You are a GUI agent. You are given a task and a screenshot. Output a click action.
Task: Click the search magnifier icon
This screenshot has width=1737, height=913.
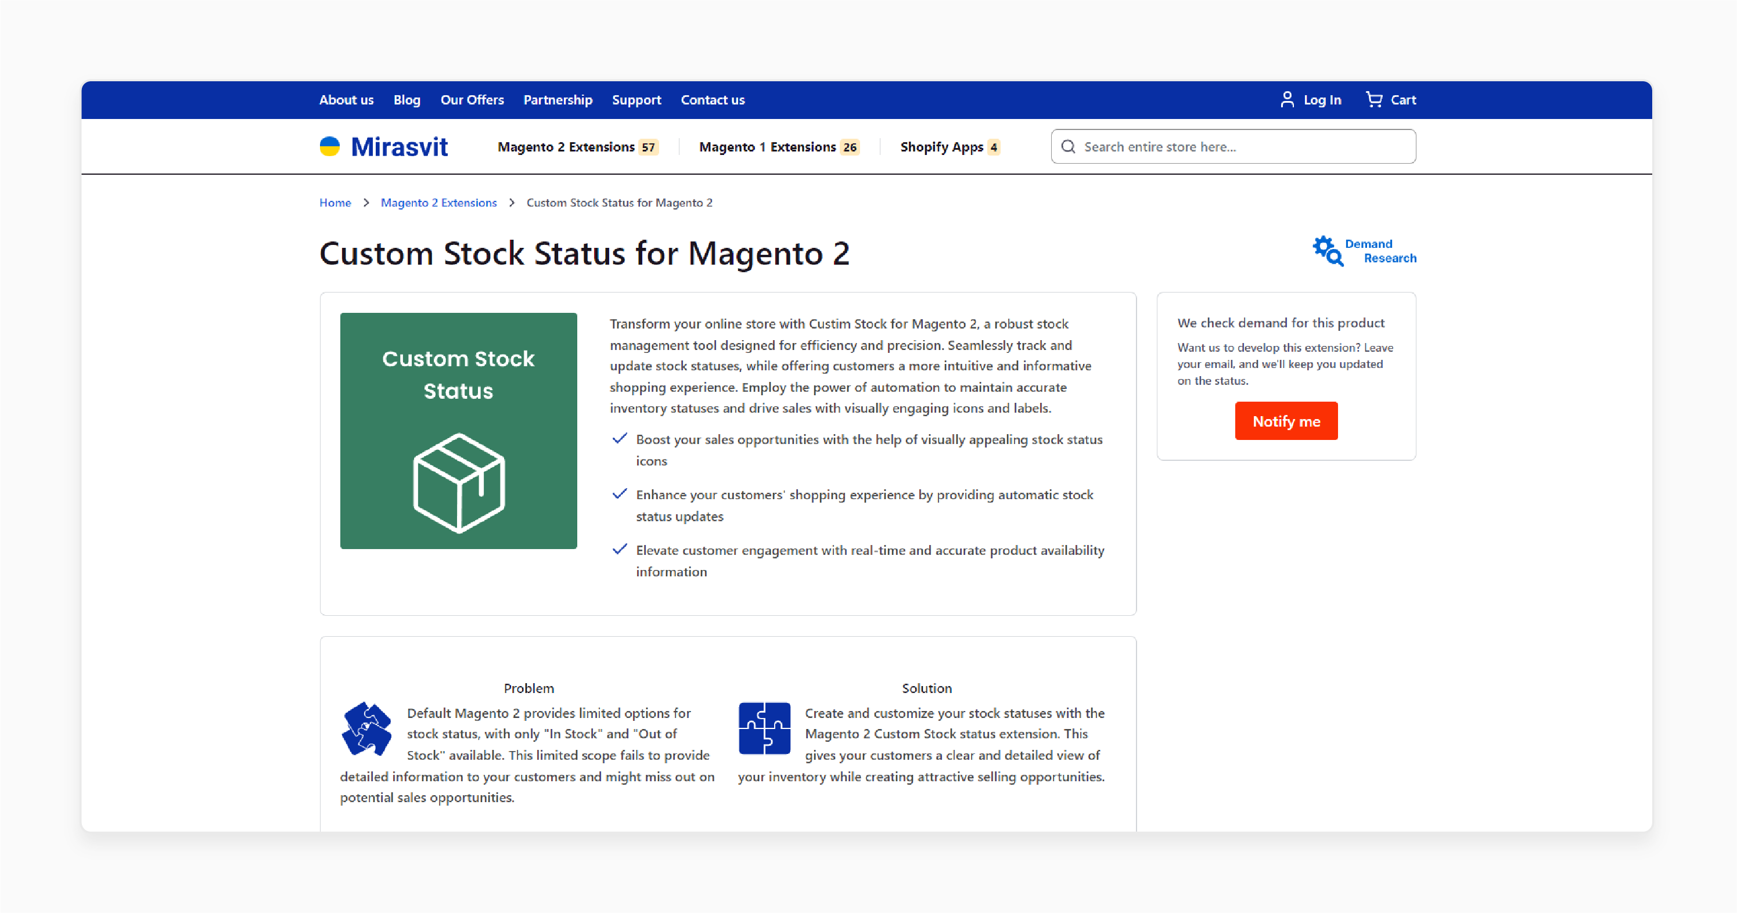point(1068,147)
